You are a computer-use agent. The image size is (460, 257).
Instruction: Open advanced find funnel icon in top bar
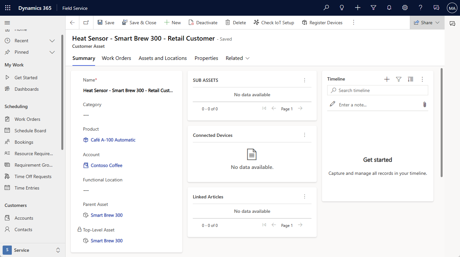click(373, 8)
